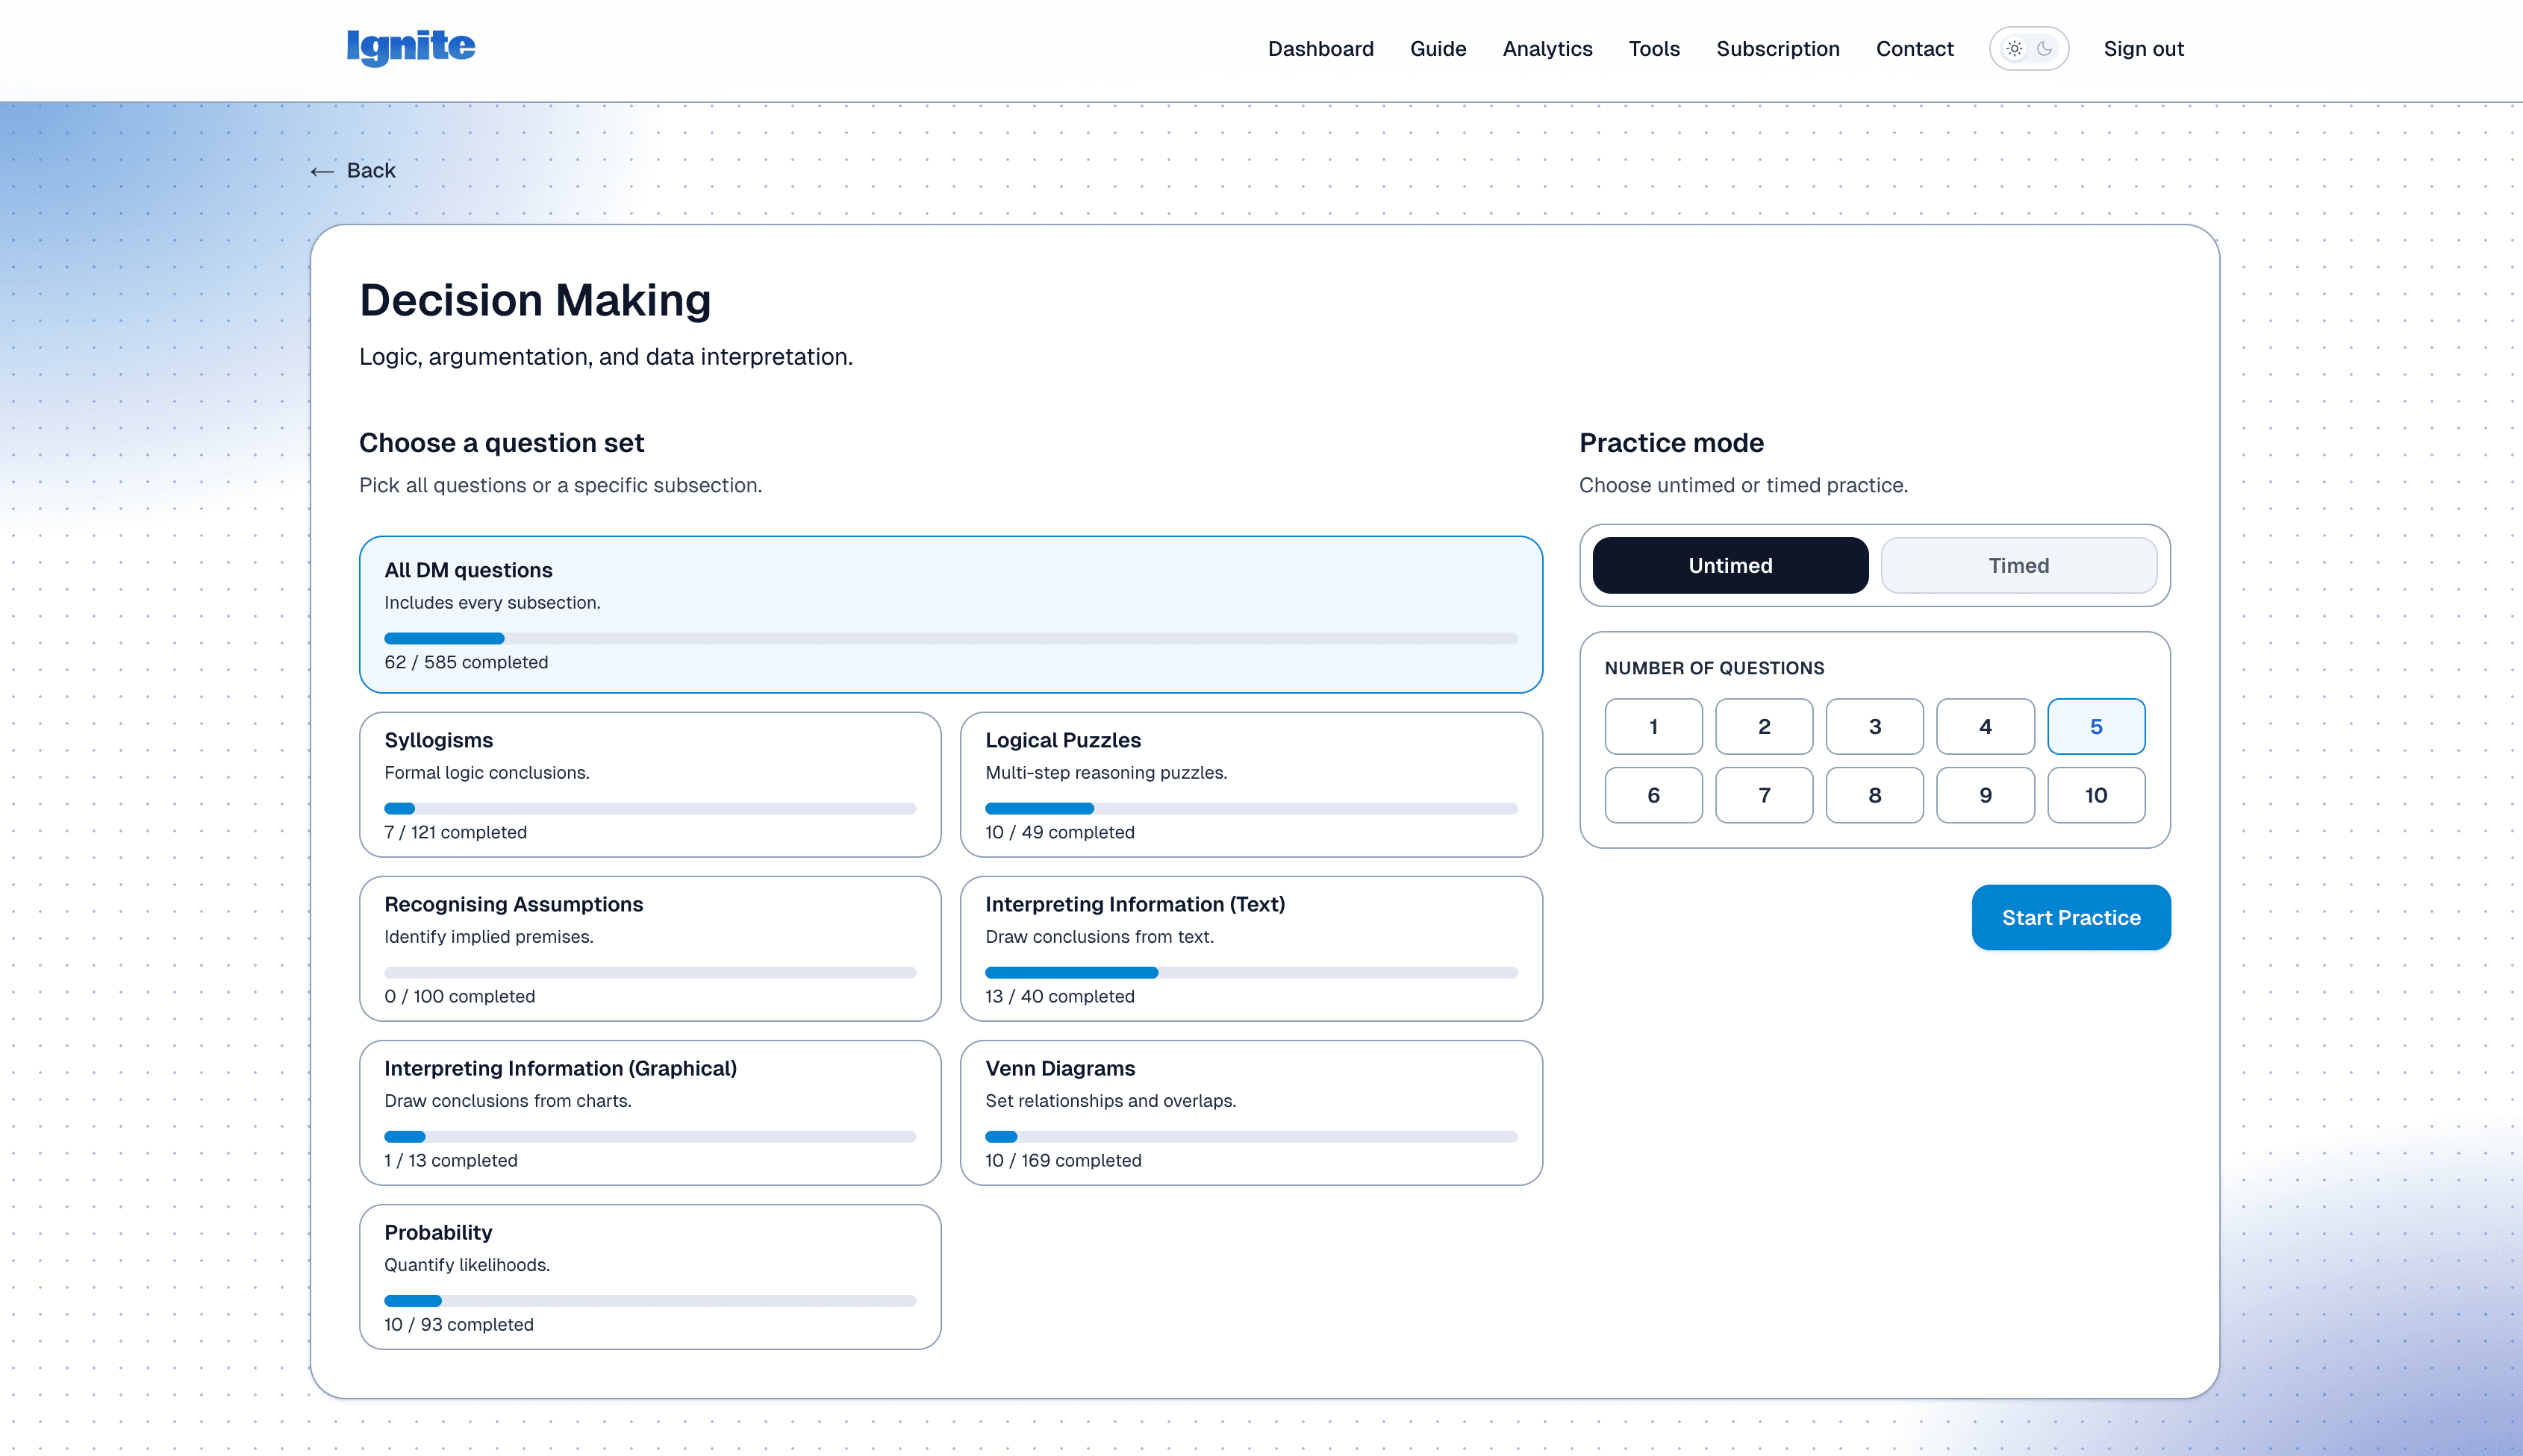2523x1456 pixels.
Task: Switch to dark theme moon icon
Action: click(2045, 49)
